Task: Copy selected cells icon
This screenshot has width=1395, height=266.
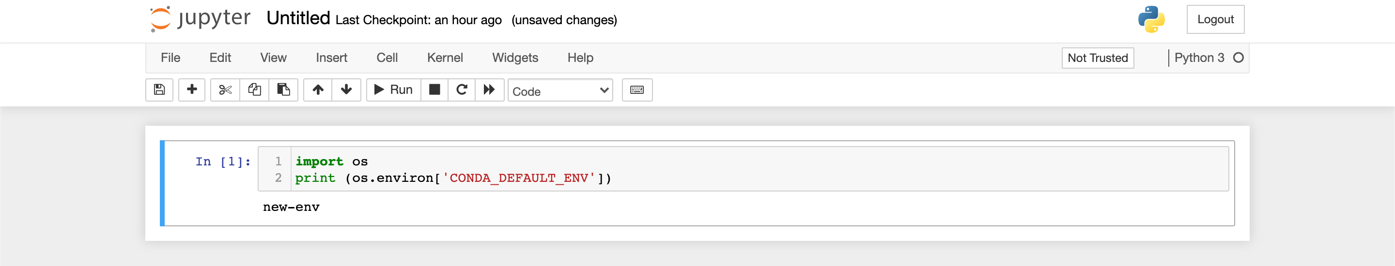Action: tap(254, 90)
